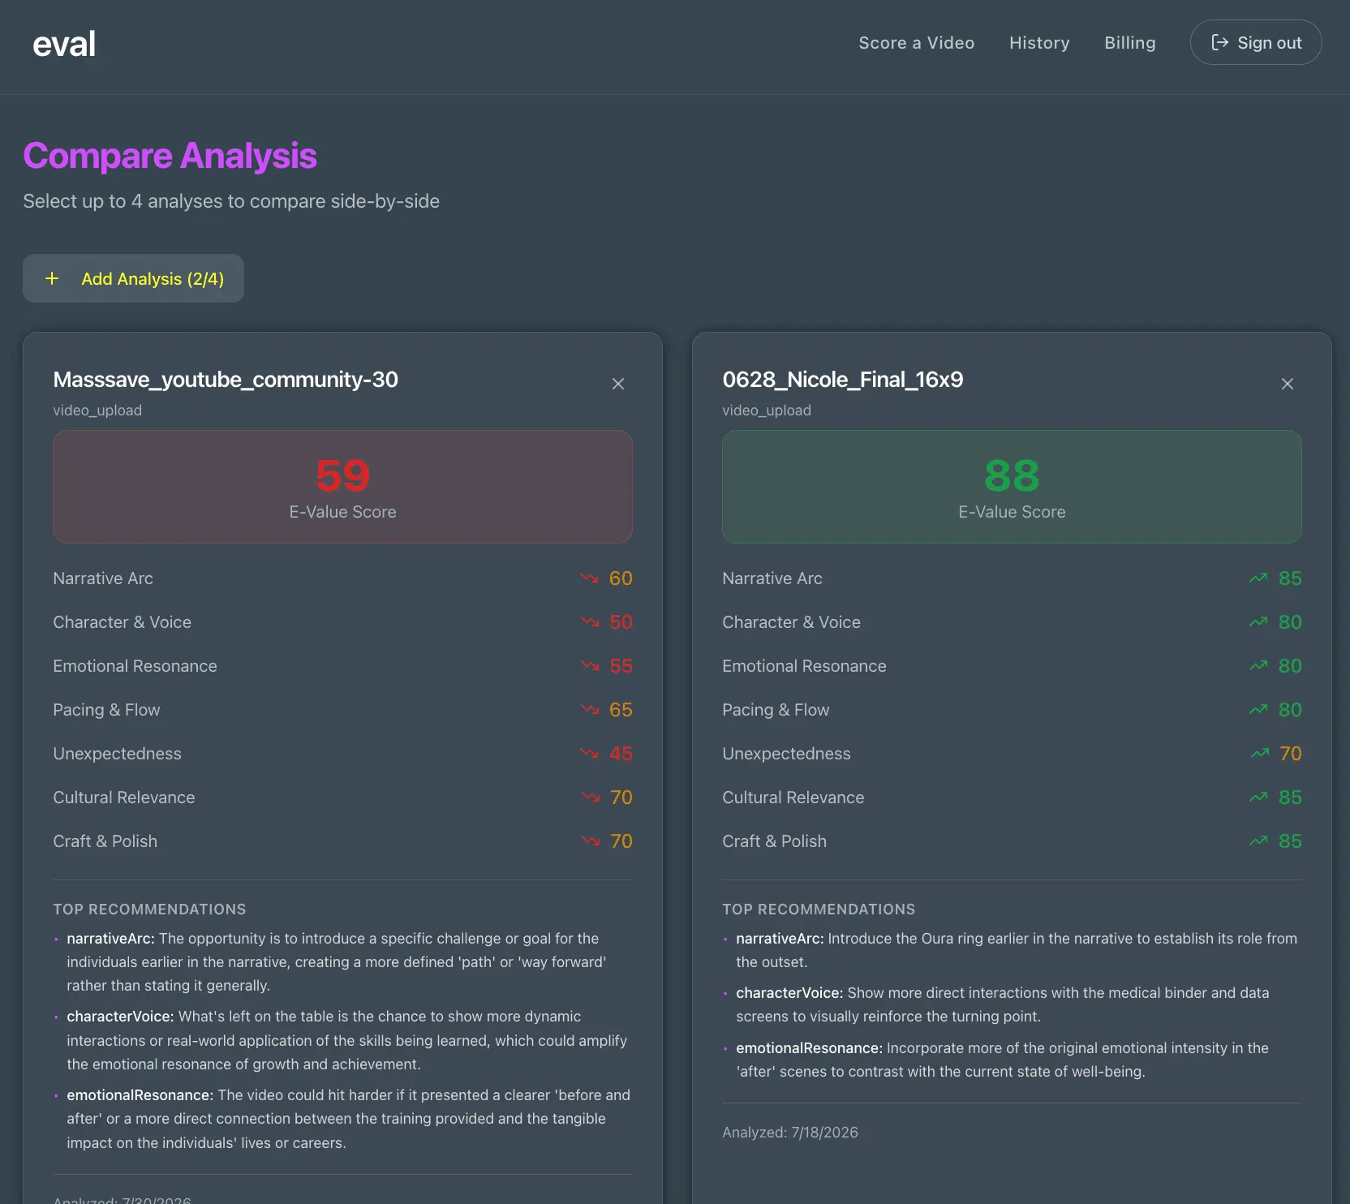Click video_upload label under Masssave title
Viewport: 1350px width, 1204px height.
97,411
